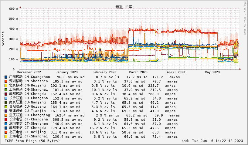
Task: Select the orange CU-Chongqing legend swatch
Action: pyautogui.click(x=6, y=115)
